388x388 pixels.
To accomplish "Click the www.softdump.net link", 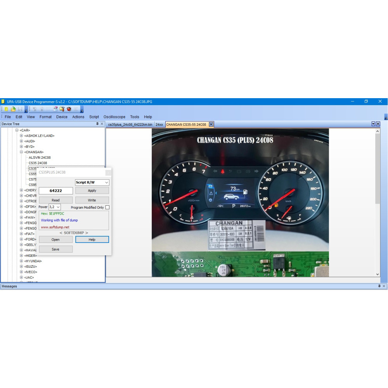I will point(55,227).
